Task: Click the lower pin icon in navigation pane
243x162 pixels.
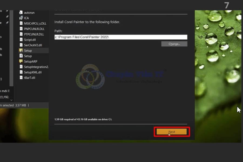Action: 7,23
